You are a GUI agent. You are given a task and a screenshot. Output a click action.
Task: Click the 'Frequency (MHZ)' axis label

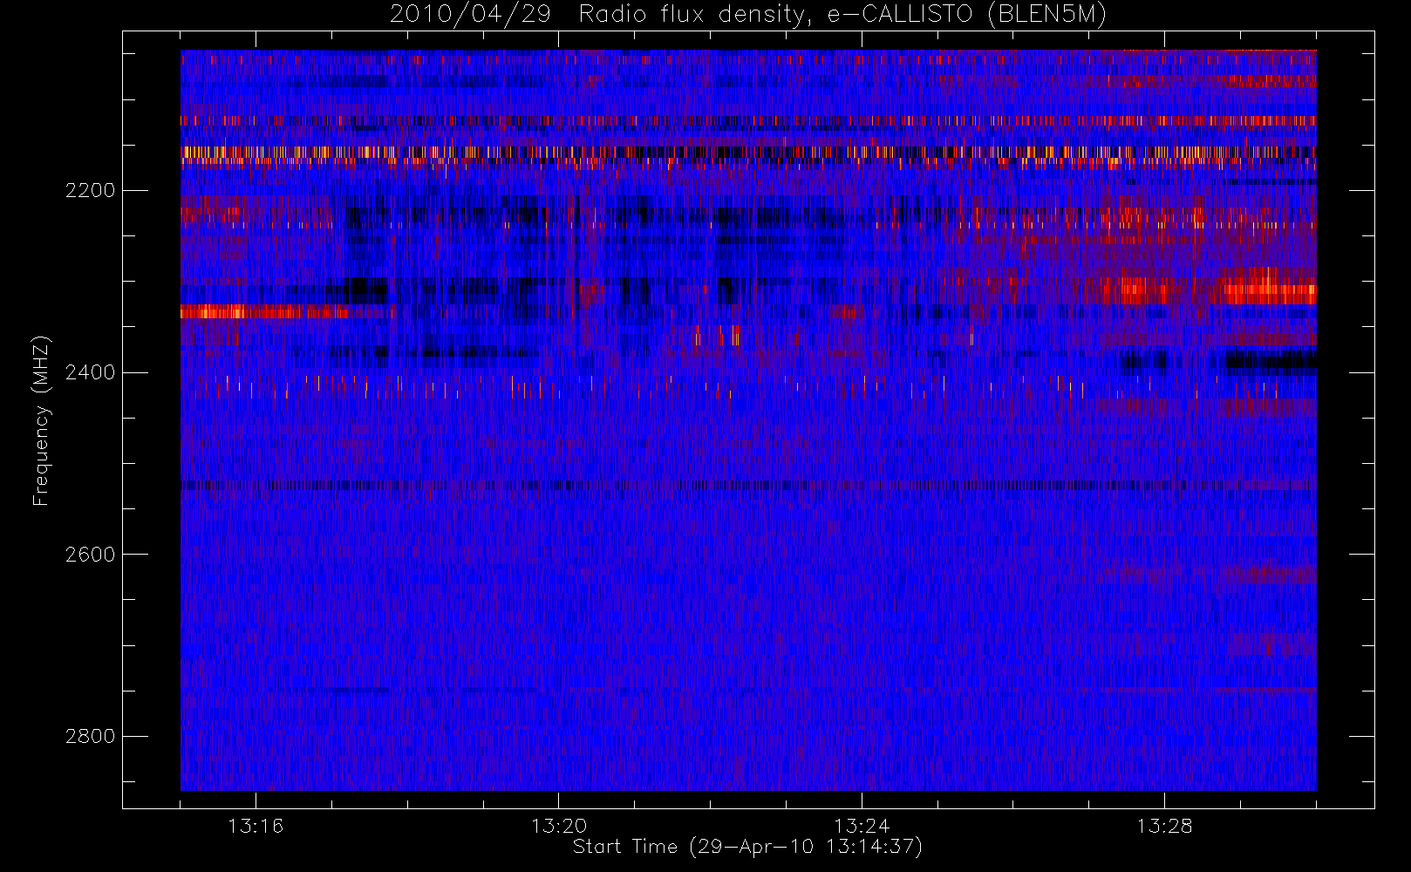click(x=41, y=420)
